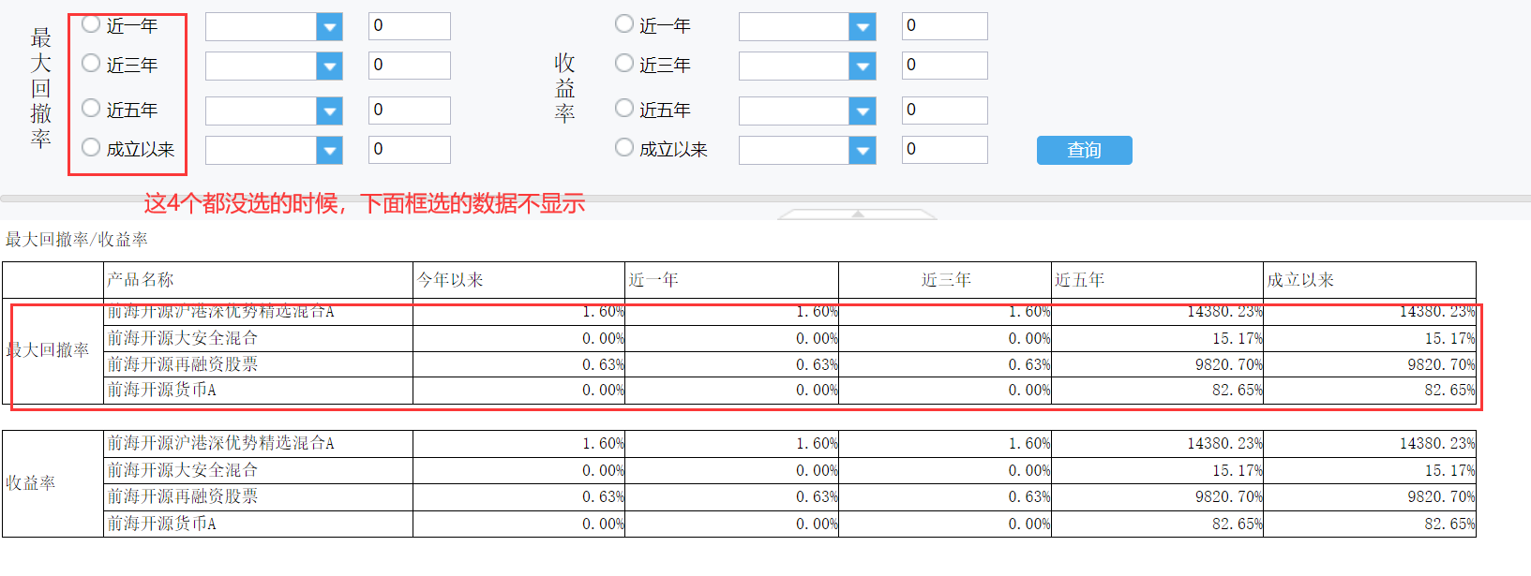
Task: Click 收益率 成立以来 value 15.17% for 前海开源大安全混合
Action: (x=1449, y=470)
